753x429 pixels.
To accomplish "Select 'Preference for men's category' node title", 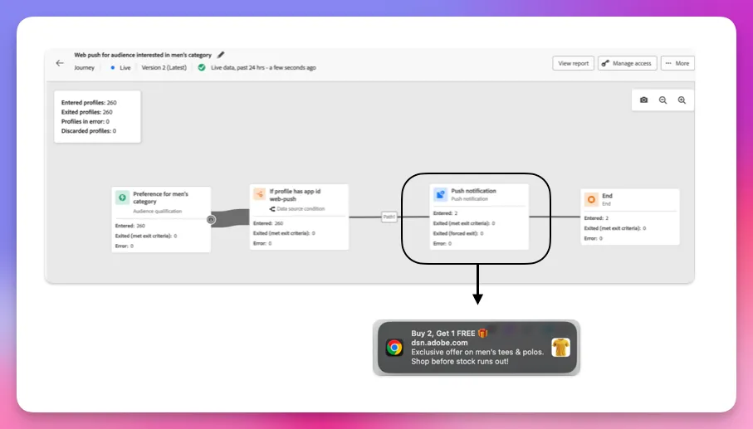I will [160, 197].
